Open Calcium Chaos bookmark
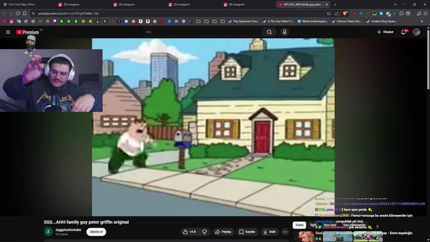This screenshot has height=242, width=430. tap(347, 21)
